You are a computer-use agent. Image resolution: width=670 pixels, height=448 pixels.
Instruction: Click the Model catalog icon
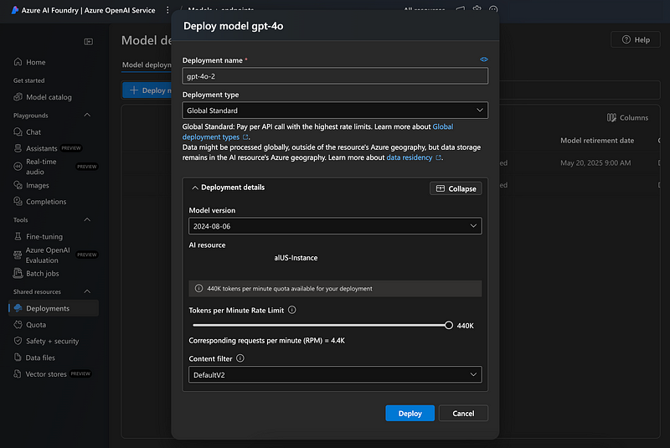[18, 97]
